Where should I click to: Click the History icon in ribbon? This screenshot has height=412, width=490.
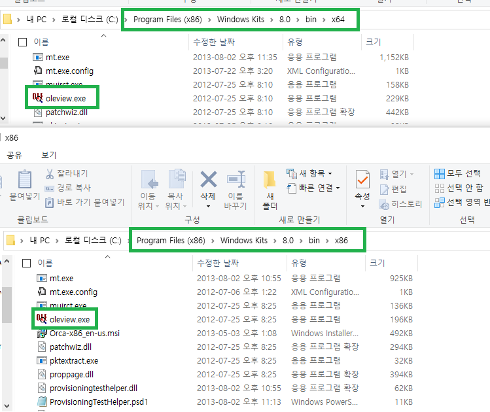384,204
